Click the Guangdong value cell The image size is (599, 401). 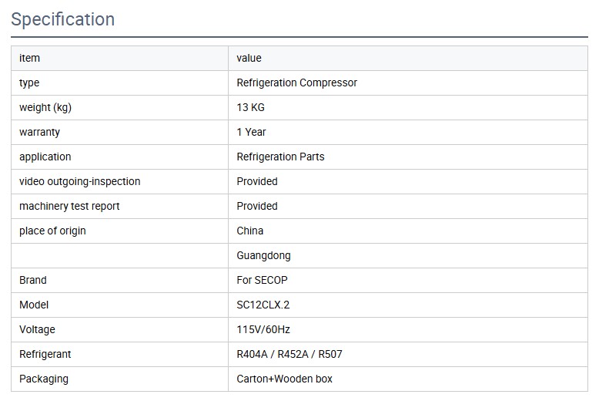tap(263, 255)
